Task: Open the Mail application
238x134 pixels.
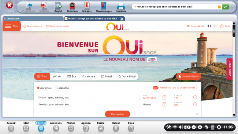Action: tap(26, 127)
